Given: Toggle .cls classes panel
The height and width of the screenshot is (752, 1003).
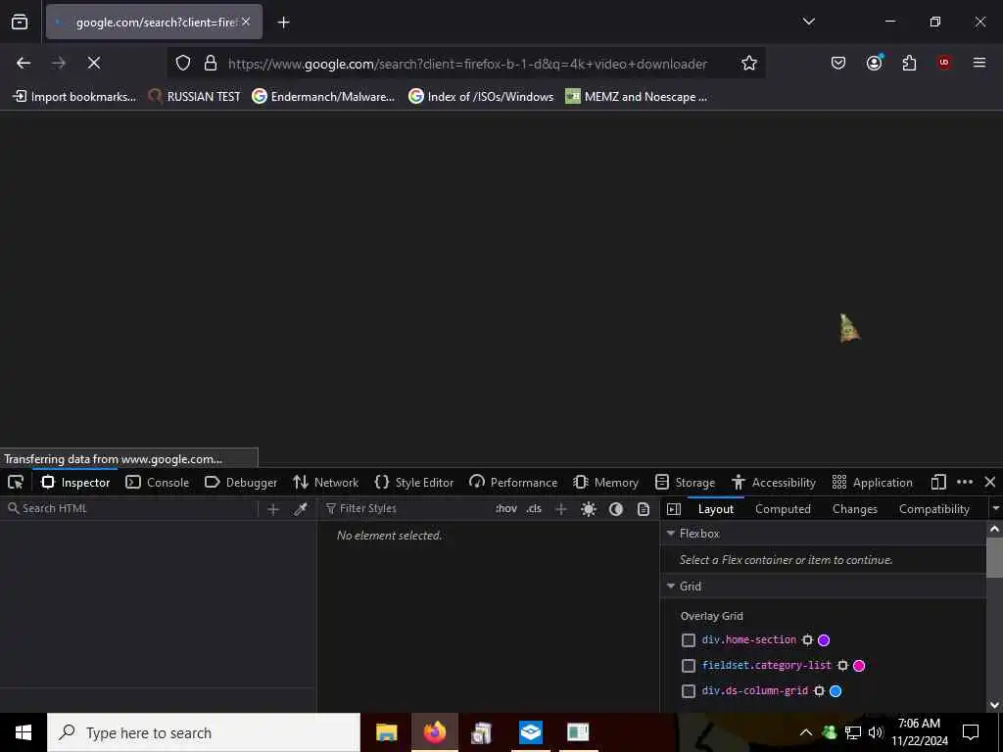Looking at the screenshot, I should [x=534, y=508].
